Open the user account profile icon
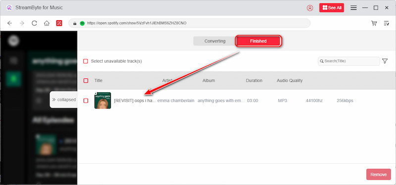The width and height of the screenshot is (396, 185). tap(310, 8)
